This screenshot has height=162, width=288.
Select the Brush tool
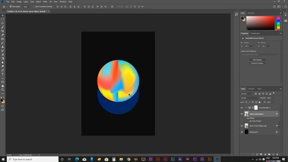pos(3,43)
